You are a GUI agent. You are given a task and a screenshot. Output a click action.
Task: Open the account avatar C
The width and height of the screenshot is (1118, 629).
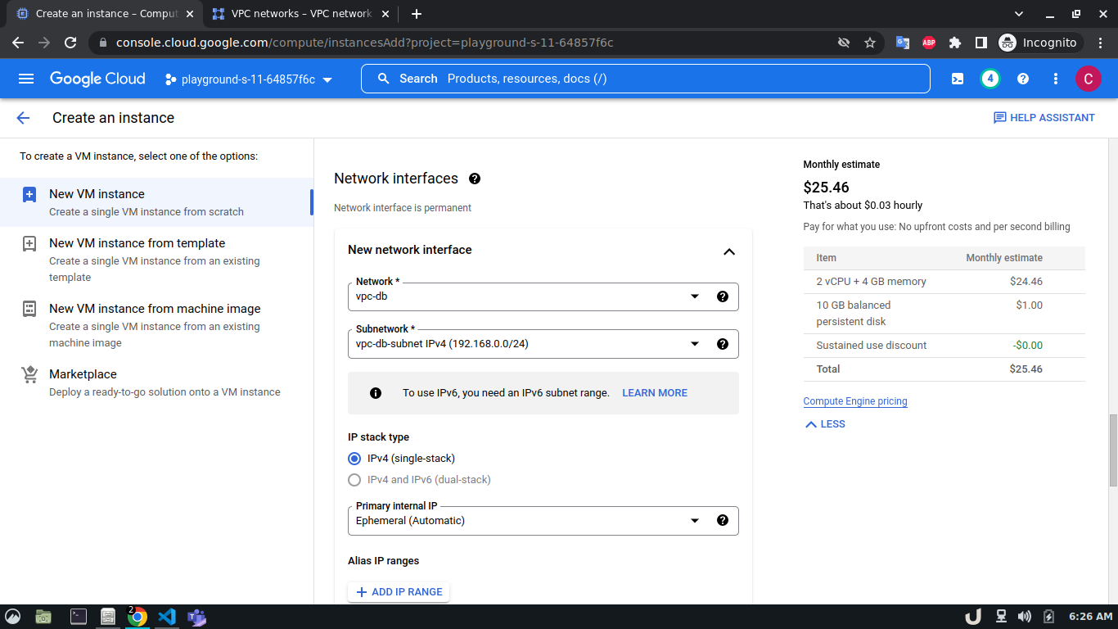click(x=1088, y=79)
